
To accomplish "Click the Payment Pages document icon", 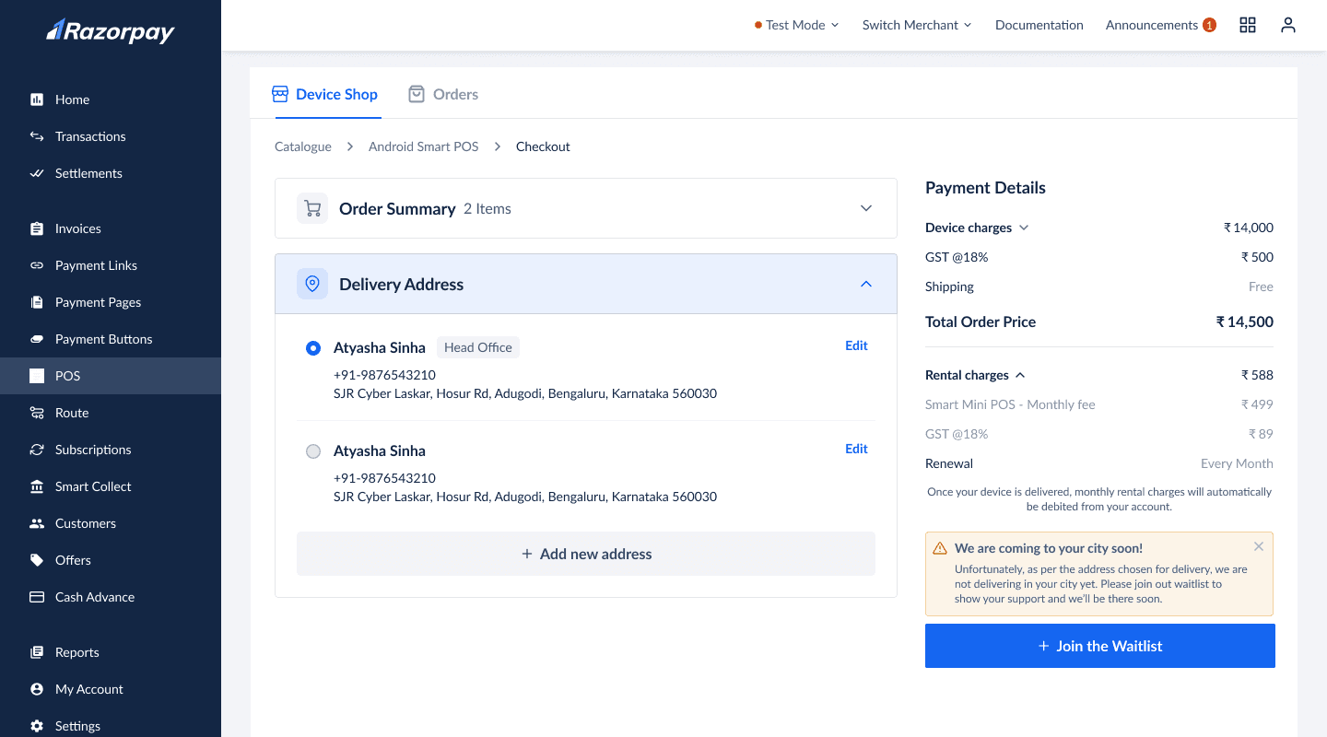I will pos(37,302).
